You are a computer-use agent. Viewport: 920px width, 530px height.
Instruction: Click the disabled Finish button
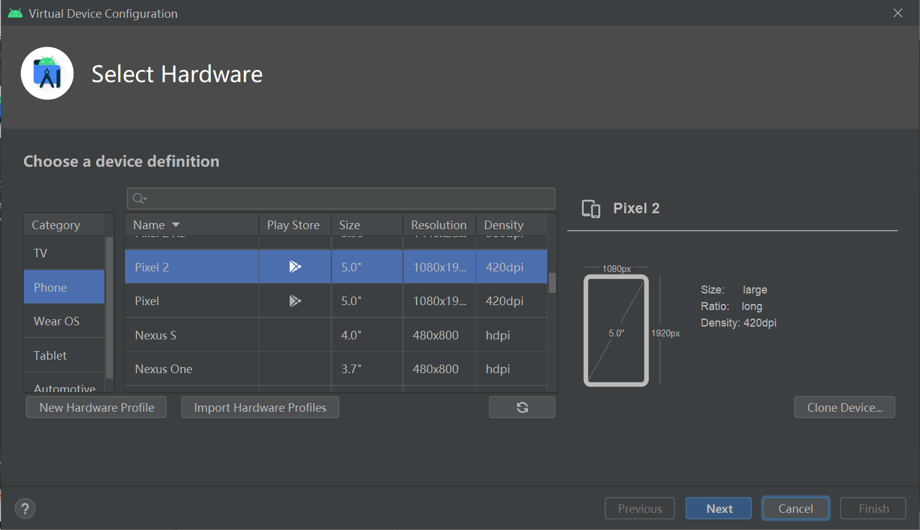point(873,509)
